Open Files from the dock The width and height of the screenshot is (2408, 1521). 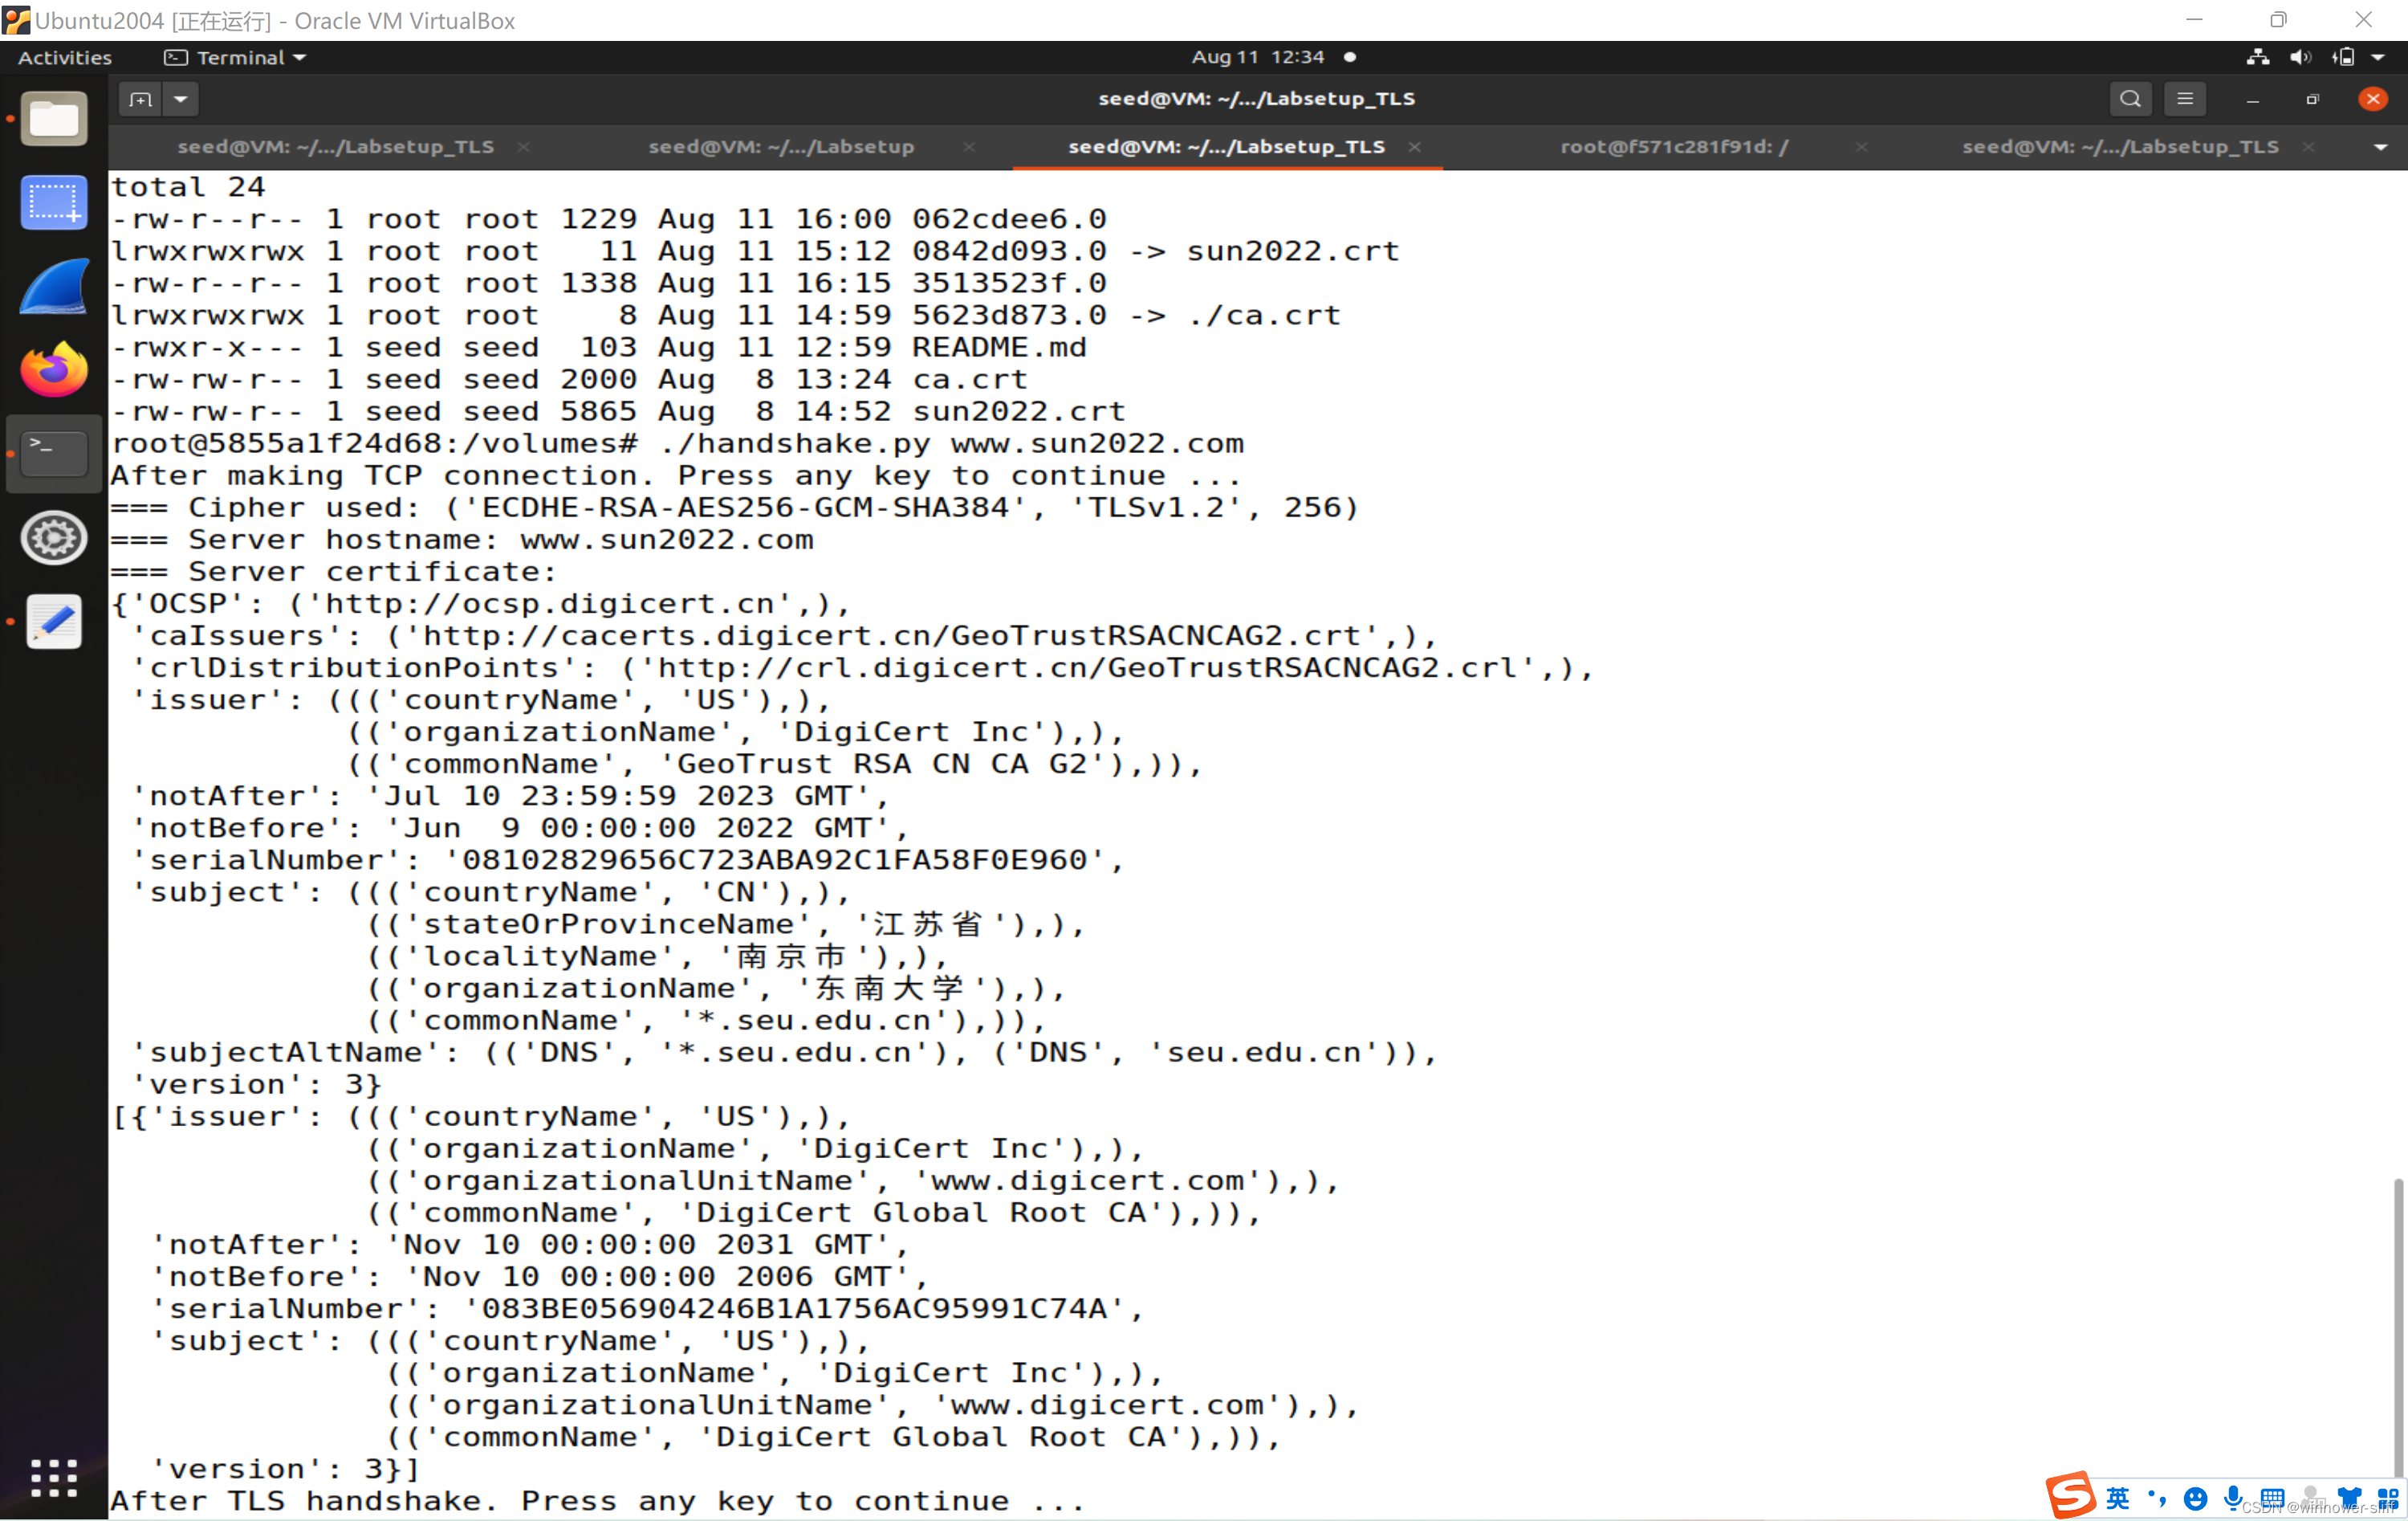54,120
